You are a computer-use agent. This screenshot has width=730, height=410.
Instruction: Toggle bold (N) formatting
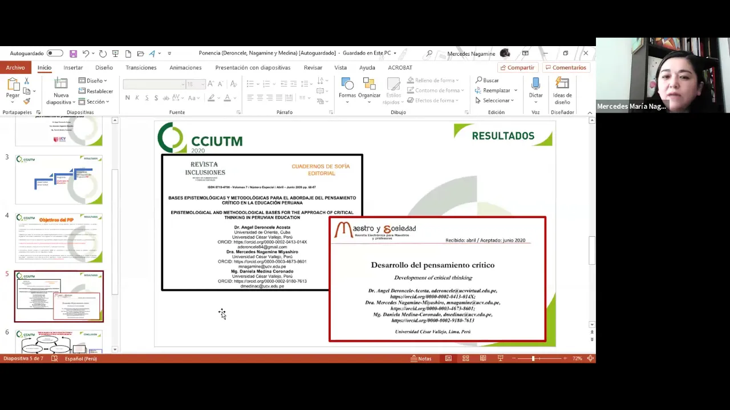click(x=127, y=98)
